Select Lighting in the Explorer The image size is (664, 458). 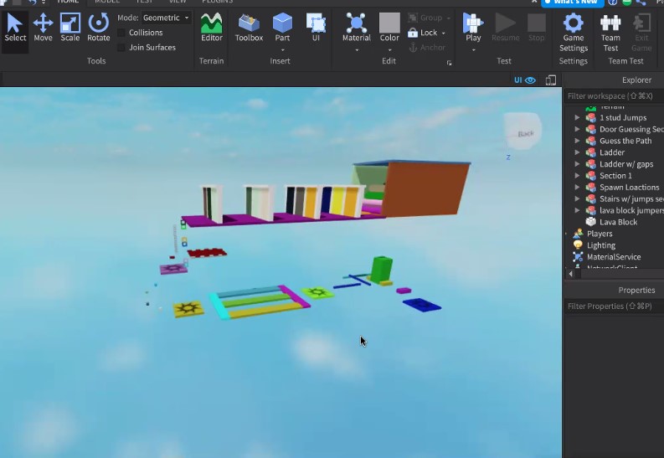(601, 245)
